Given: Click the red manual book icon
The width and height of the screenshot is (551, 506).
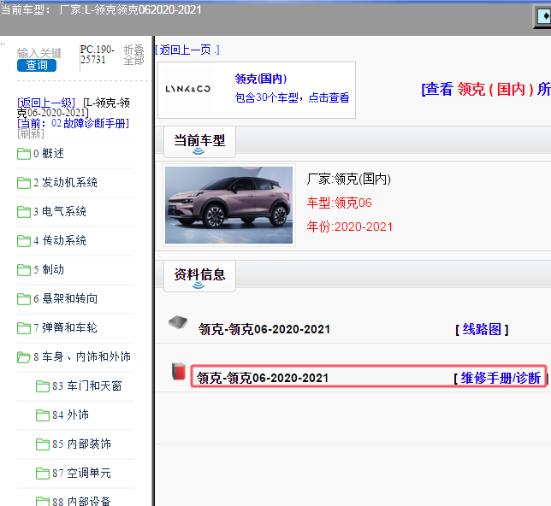Looking at the screenshot, I should point(179,372).
